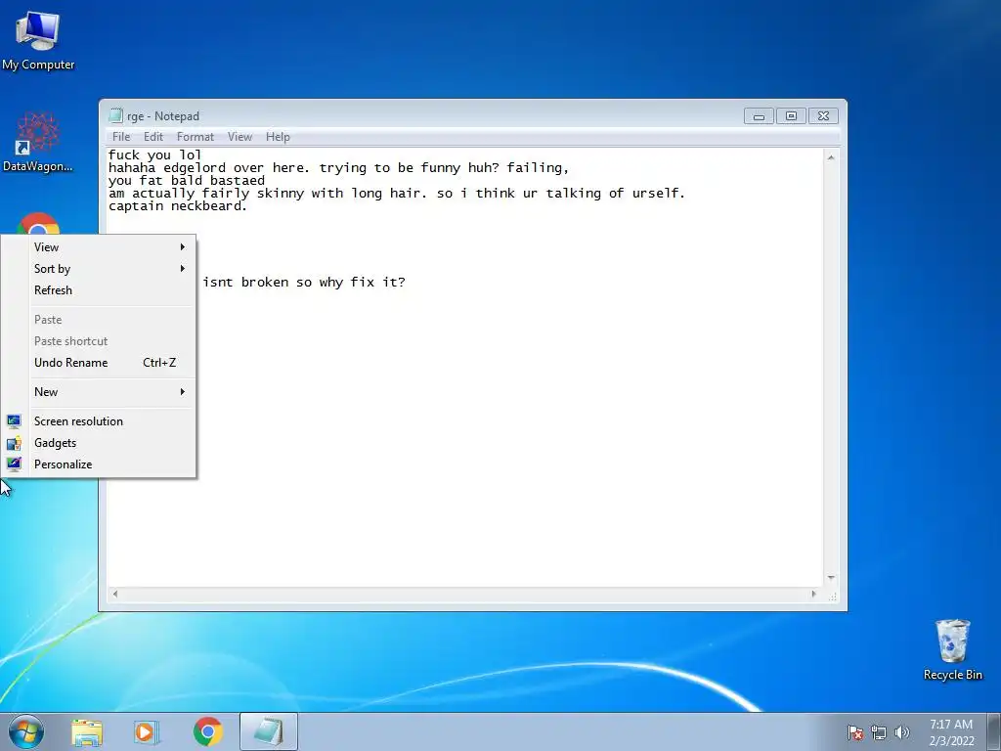Open the DataWagon desktop shortcut
1001x751 pixels.
(x=38, y=142)
